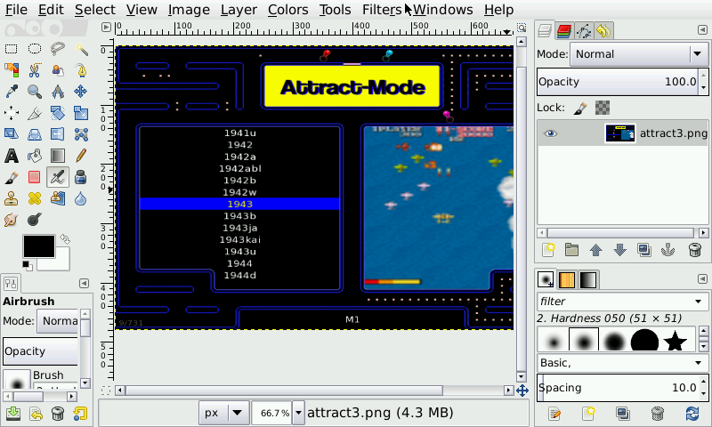Image resolution: width=712 pixels, height=427 pixels.
Task: Select the Move tool
Action: [81, 92]
